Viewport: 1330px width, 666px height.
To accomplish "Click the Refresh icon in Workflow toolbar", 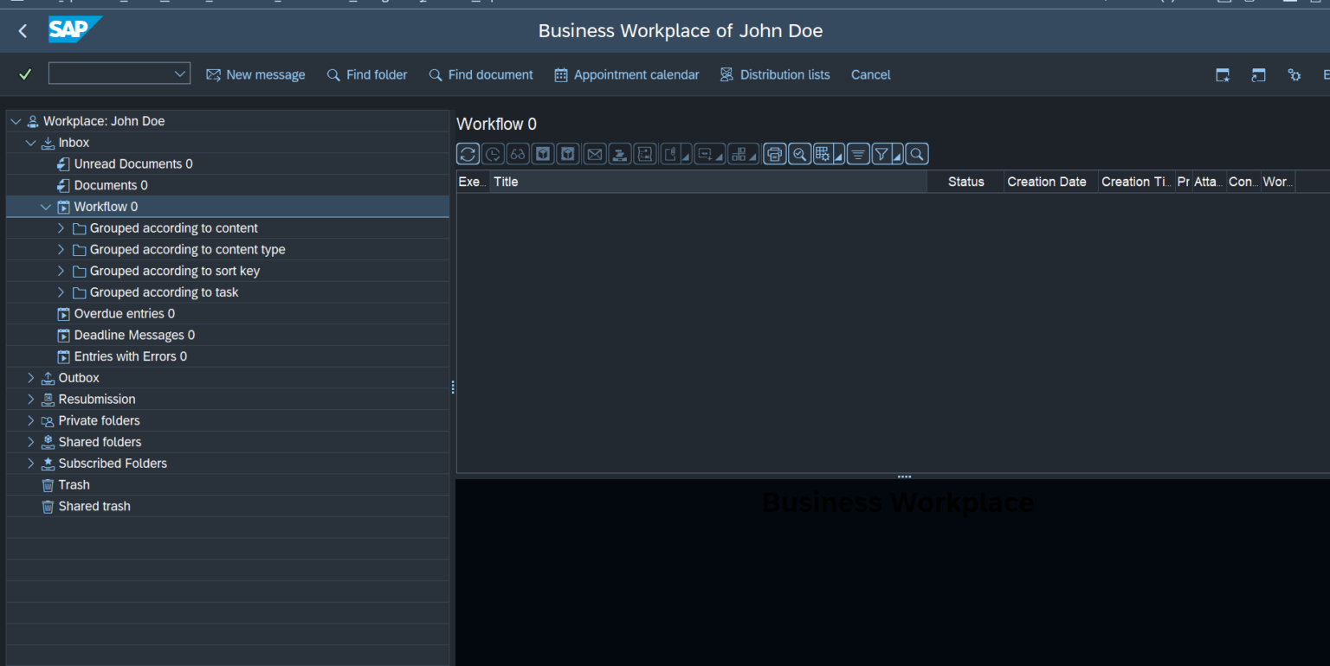I will pyautogui.click(x=468, y=154).
